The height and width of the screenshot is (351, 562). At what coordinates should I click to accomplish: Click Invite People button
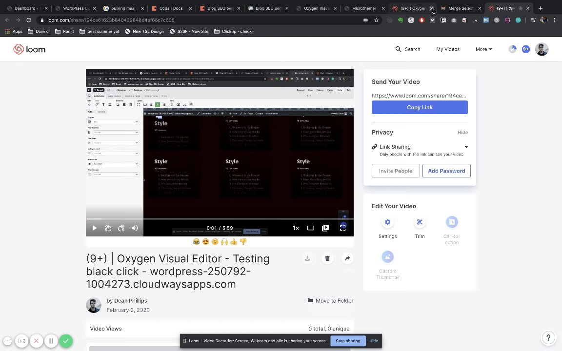tap(395, 171)
